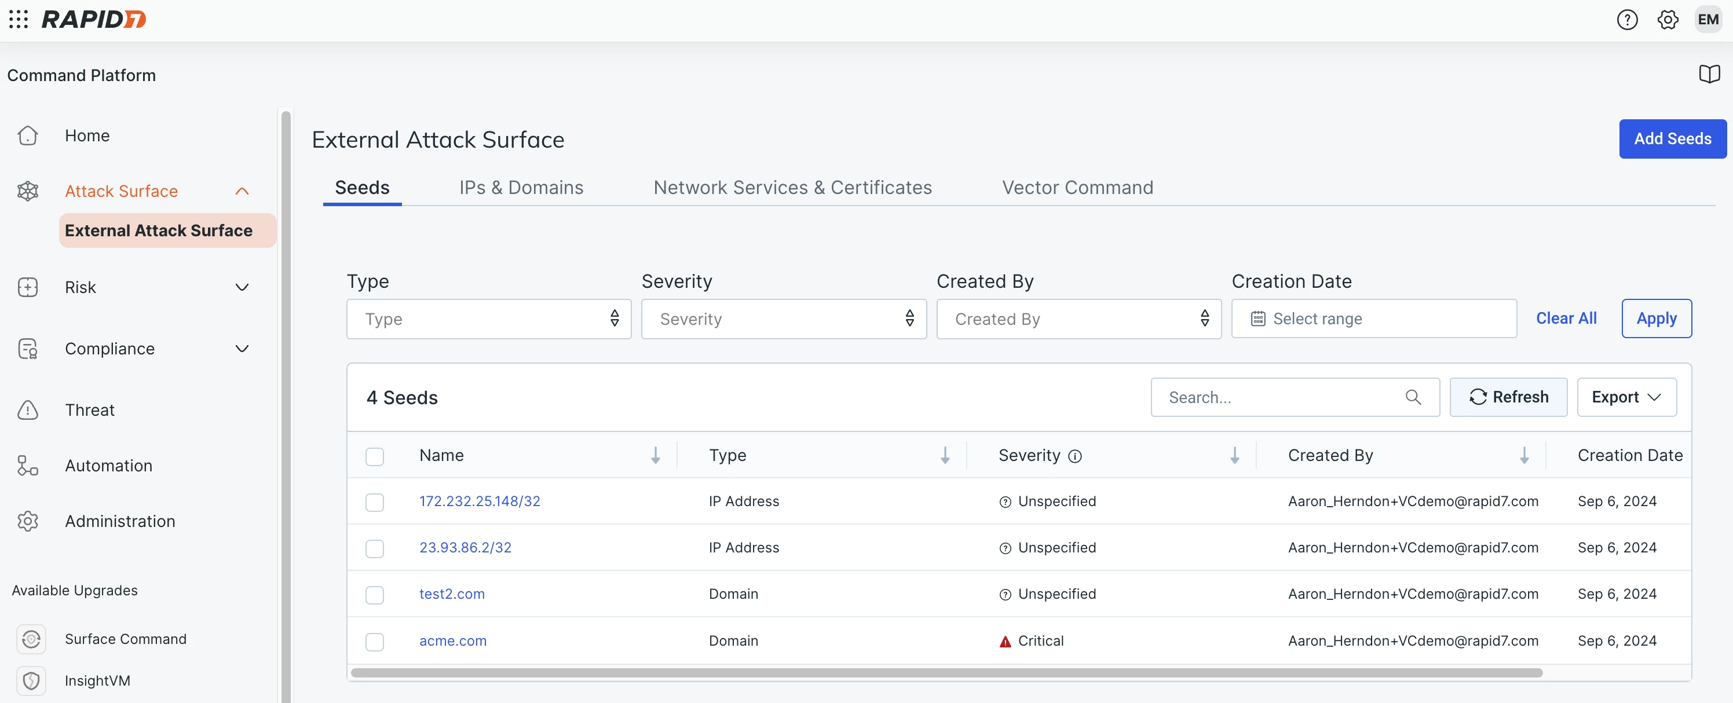Viewport: 1733px width, 703px height.
Task: Toggle the select-all checkbox in table header
Action: (375, 455)
